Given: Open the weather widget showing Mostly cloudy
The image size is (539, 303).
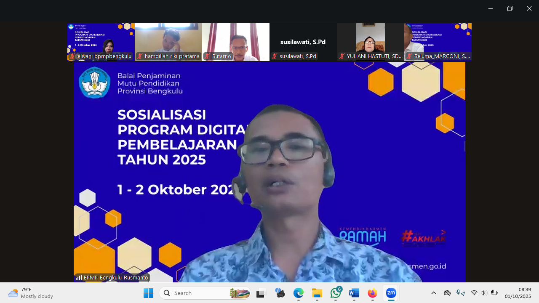Looking at the screenshot, I should coord(31,293).
